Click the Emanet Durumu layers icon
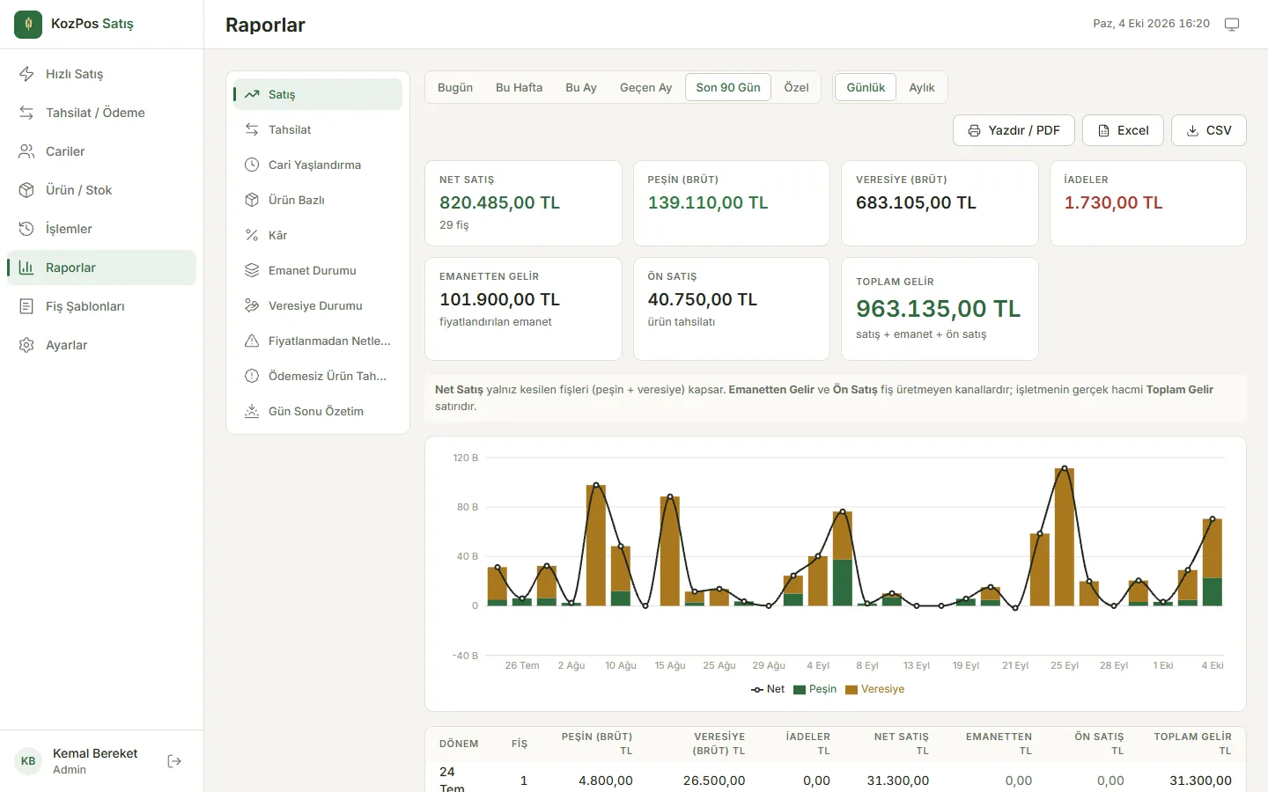1268x792 pixels. pyautogui.click(x=252, y=270)
